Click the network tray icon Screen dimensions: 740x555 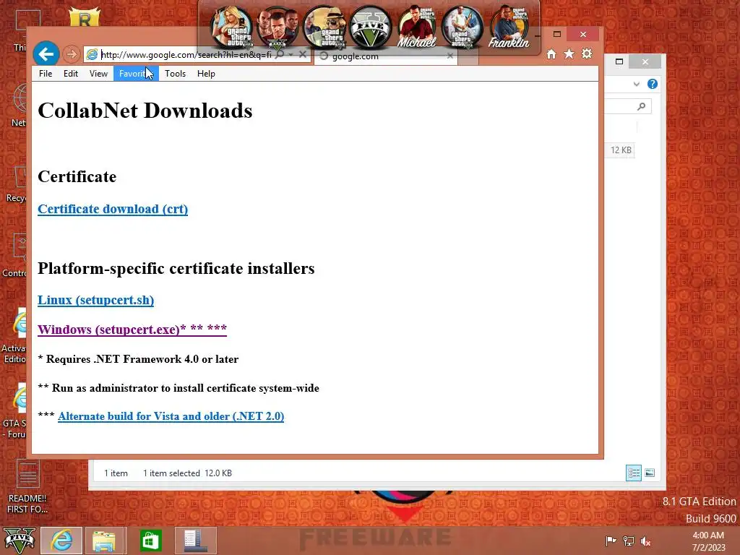point(628,541)
